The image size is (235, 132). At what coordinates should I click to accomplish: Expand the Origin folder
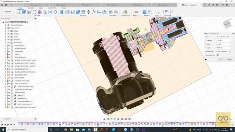(x=6, y=31)
